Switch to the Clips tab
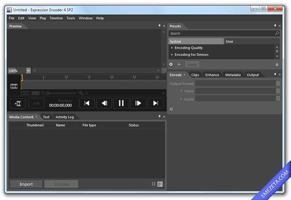 [x=195, y=75]
